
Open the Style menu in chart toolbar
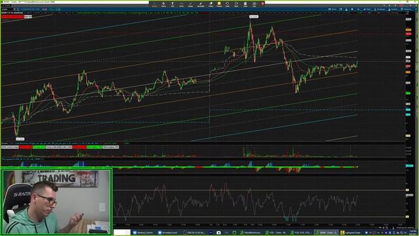[x=368, y=9]
